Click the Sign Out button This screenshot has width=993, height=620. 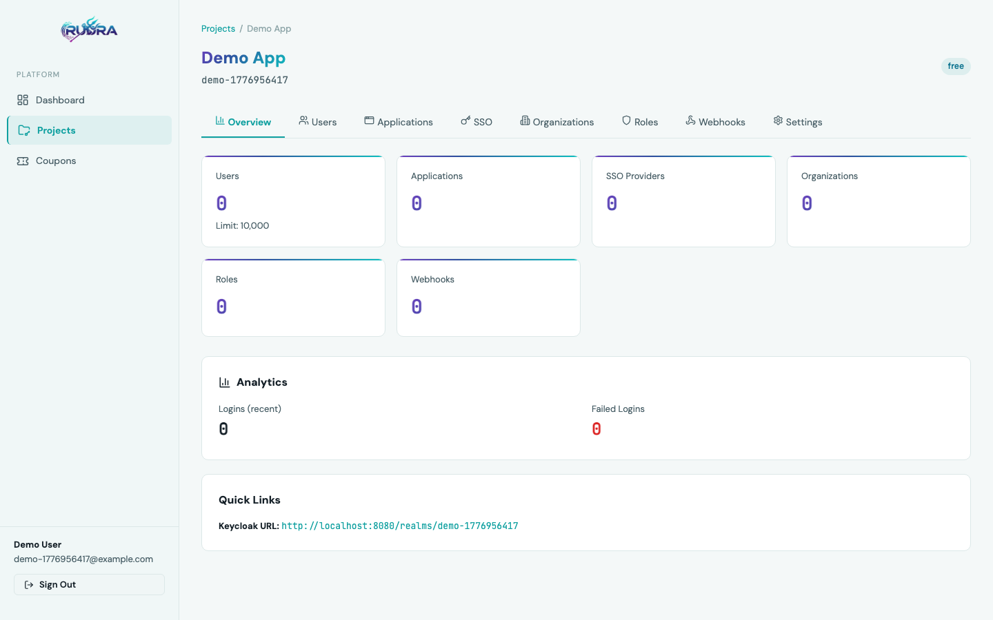(x=89, y=584)
